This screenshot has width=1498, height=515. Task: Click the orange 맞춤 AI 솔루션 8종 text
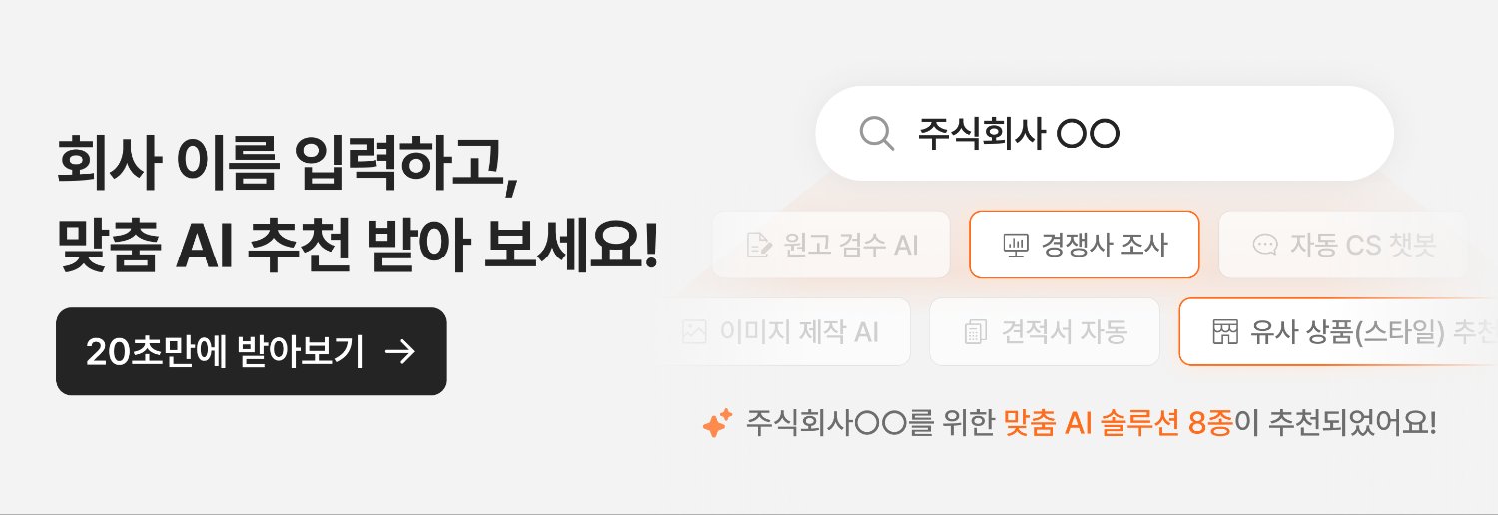(x=1118, y=423)
